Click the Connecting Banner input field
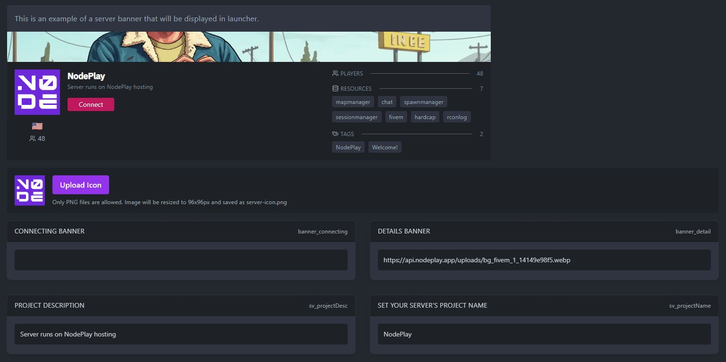Screen dimensions: 726x362 (x=181, y=260)
